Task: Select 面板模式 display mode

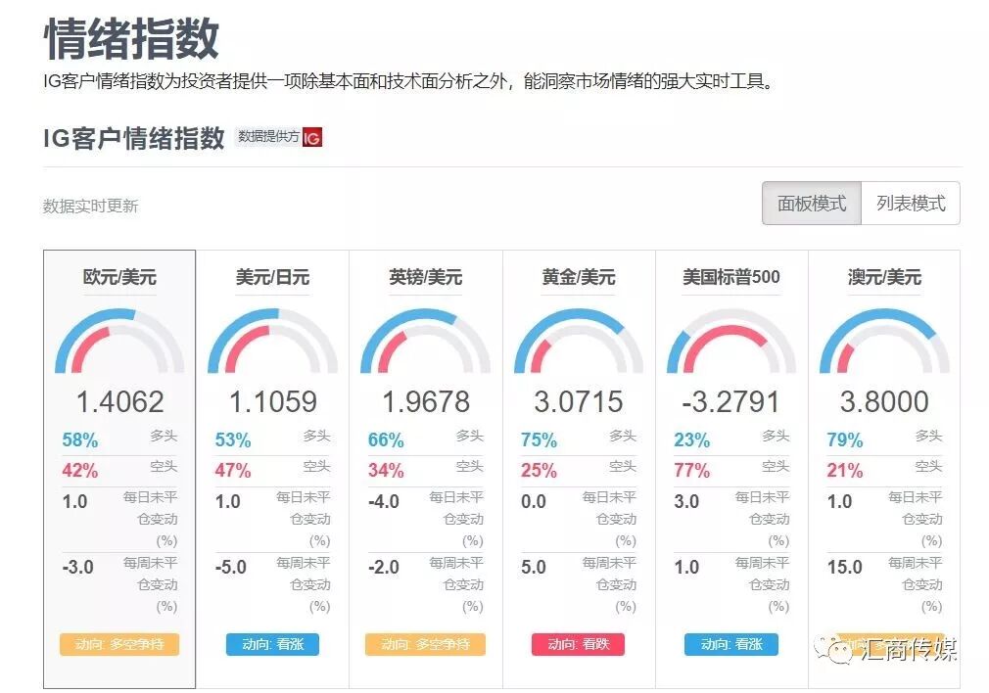Action: click(810, 203)
